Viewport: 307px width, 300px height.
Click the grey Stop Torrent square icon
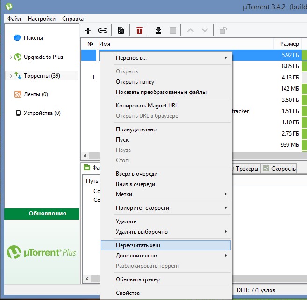tap(173, 30)
